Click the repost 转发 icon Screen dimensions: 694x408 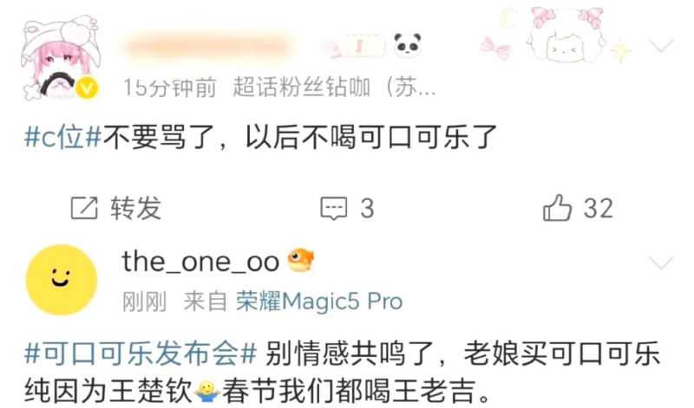(x=84, y=208)
